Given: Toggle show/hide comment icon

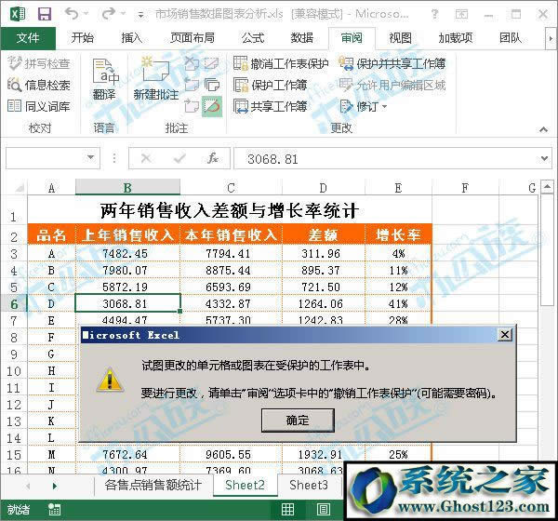Looking at the screenshot, I should point(211,63).
